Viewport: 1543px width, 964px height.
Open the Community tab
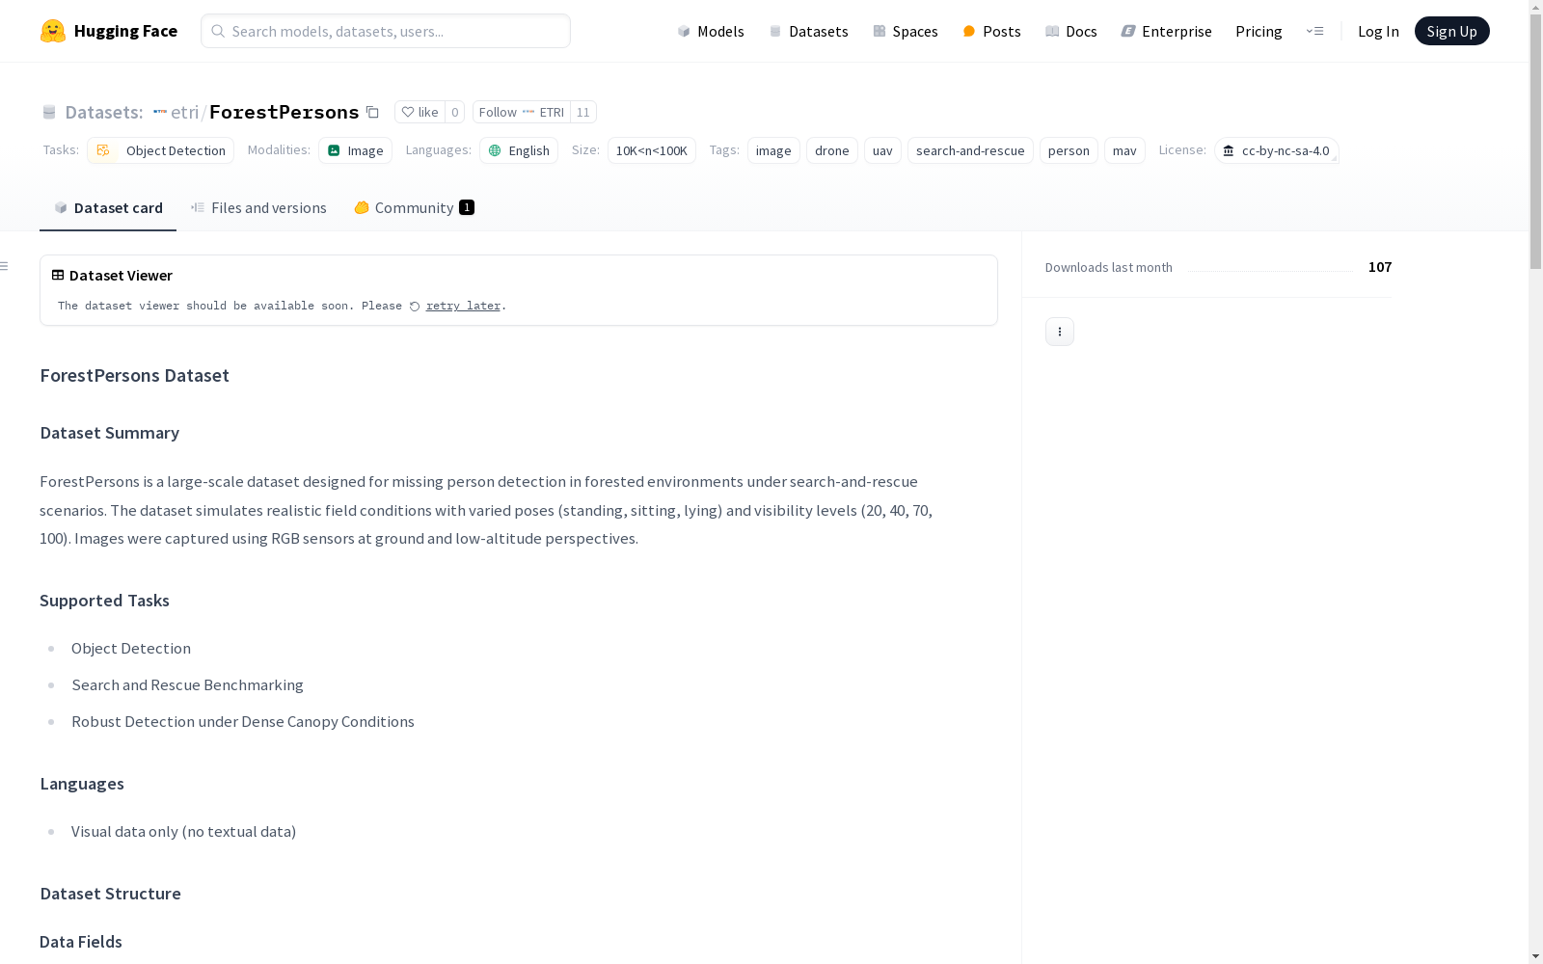pos(414,207)
